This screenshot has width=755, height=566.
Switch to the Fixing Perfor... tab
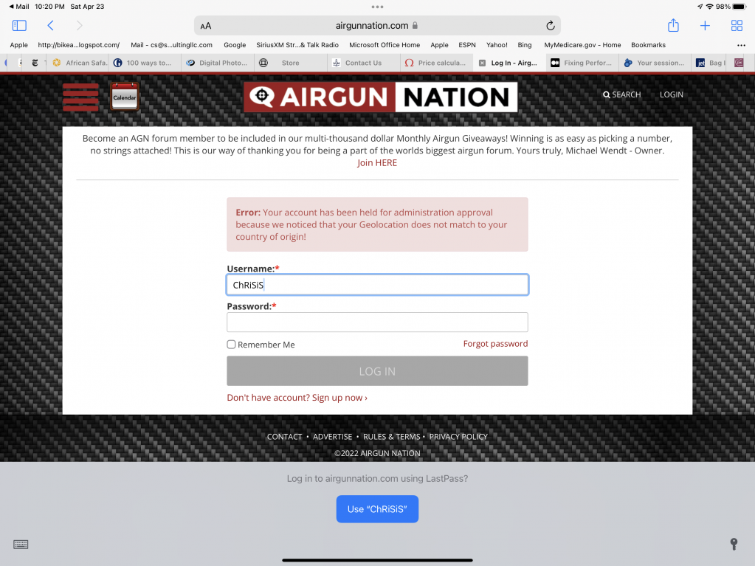[582, 63]
